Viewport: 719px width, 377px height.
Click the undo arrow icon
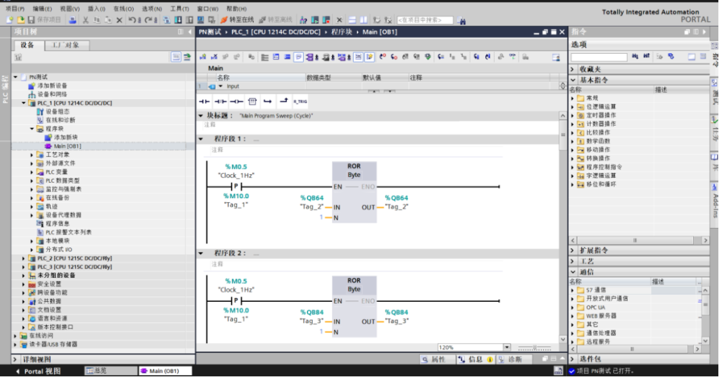pyautogui.click(x=132, y=20)
